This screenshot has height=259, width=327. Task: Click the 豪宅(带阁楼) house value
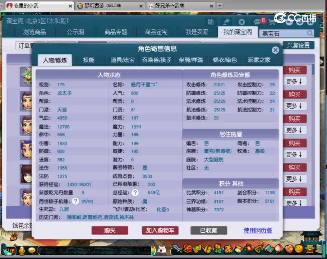pos(218,151)
